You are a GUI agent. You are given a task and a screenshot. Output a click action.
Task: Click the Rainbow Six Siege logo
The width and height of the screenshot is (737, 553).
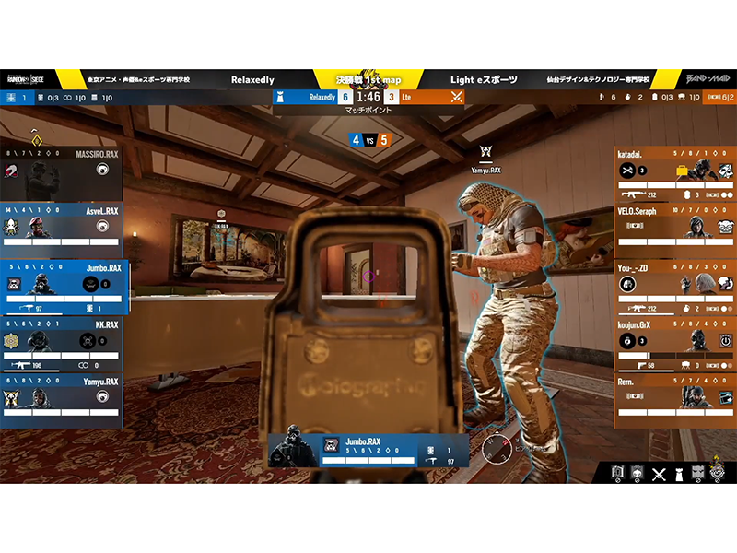tap(26, 79)
